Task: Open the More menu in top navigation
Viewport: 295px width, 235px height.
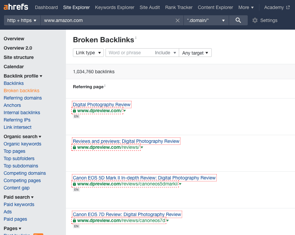Action: [246, 7]
